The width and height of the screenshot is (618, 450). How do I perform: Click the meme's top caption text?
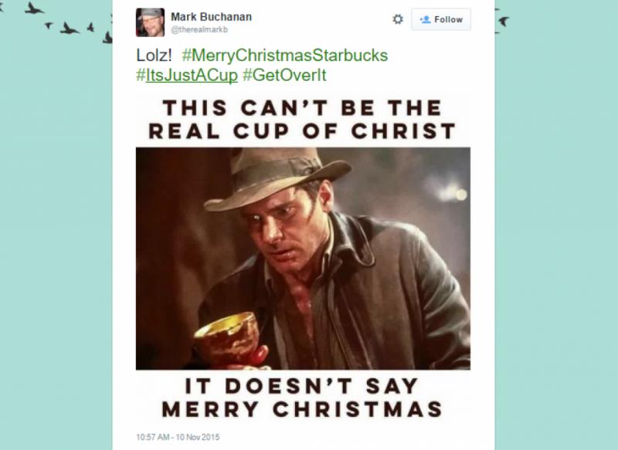[x=302, y=120]
